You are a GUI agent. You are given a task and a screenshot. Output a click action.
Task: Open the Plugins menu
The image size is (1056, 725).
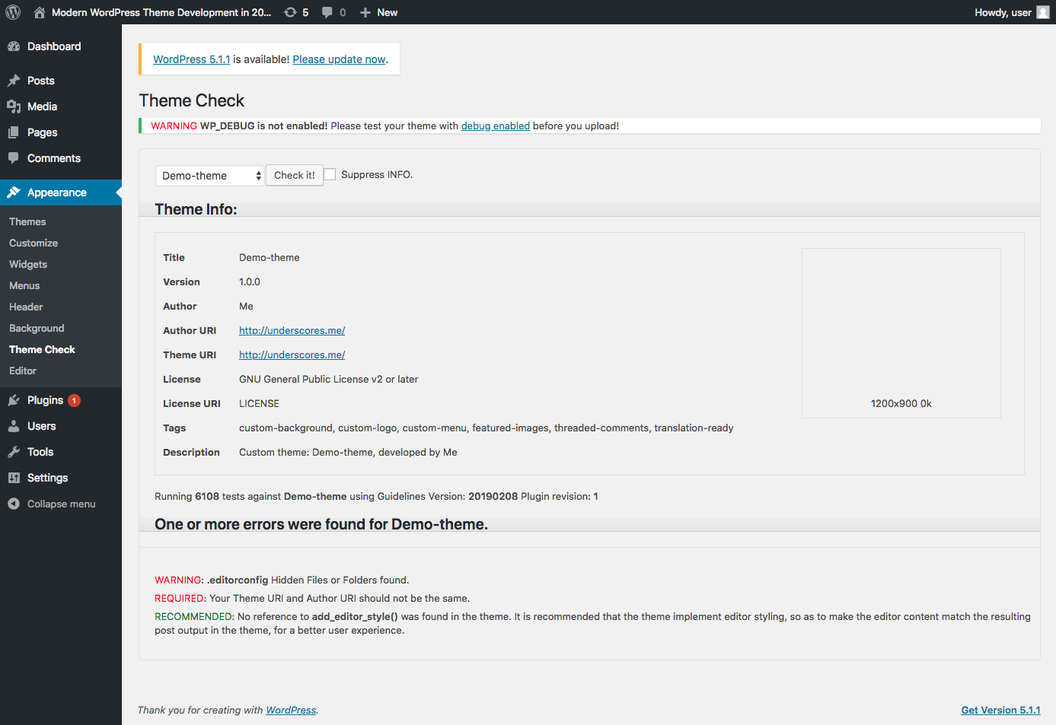[x=61, y=400]
